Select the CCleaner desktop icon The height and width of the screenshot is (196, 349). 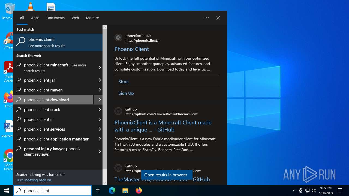[8, 41]
